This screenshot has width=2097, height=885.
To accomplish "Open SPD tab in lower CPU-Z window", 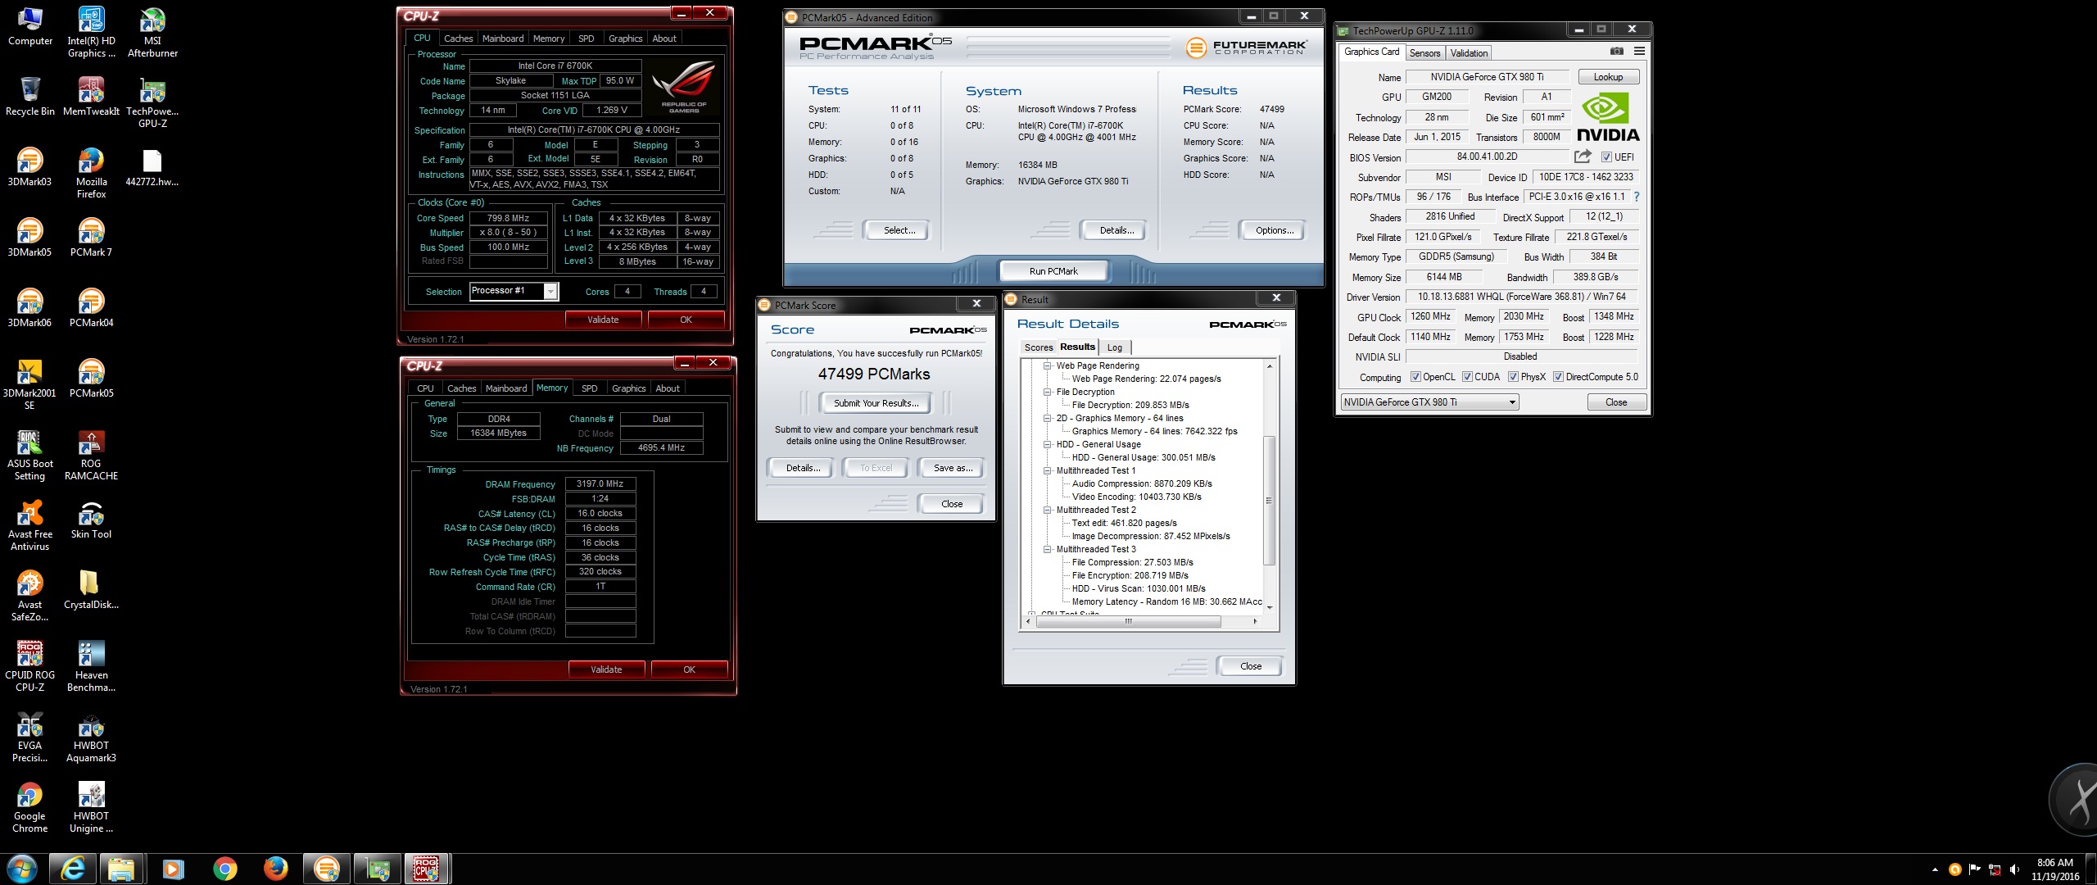I will point(590,388).
